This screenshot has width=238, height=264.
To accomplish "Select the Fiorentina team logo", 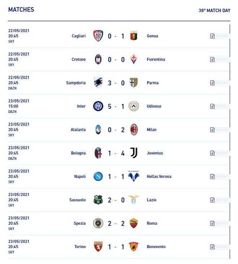I will [x=134, y=59].
